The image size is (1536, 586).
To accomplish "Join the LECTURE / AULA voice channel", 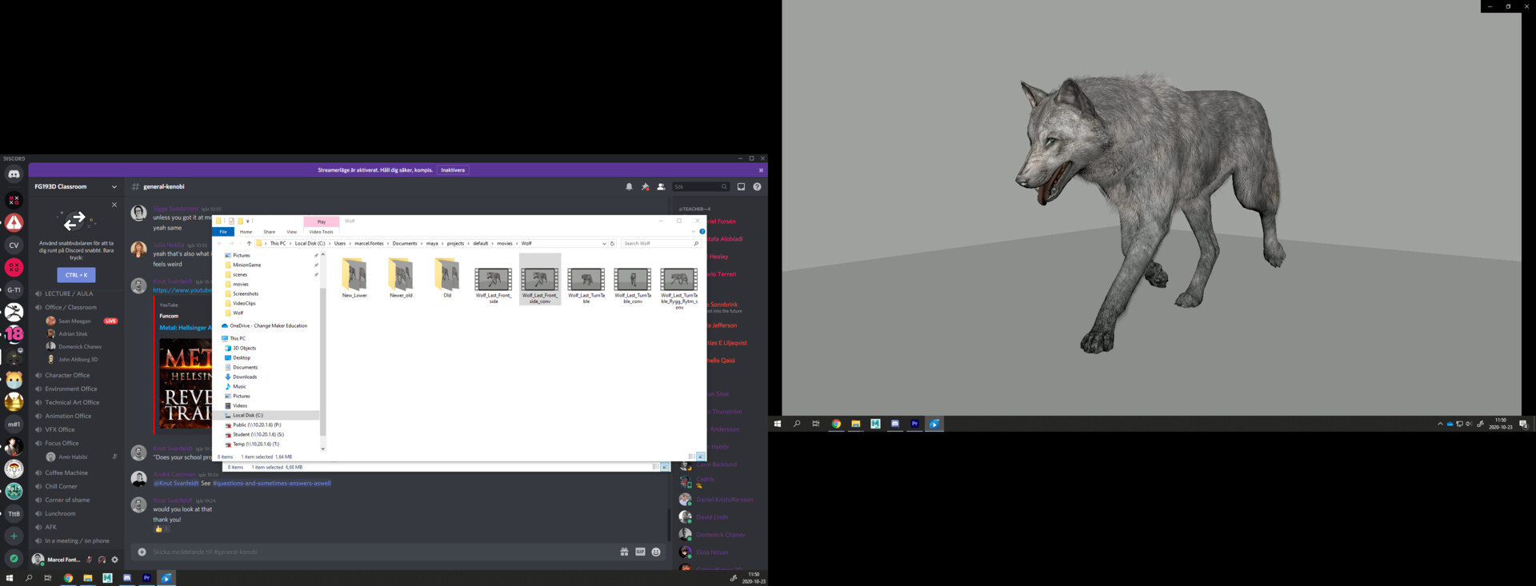I will [69, 293].
